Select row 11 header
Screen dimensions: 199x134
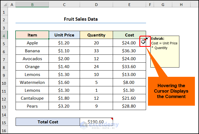pos(4,91)
